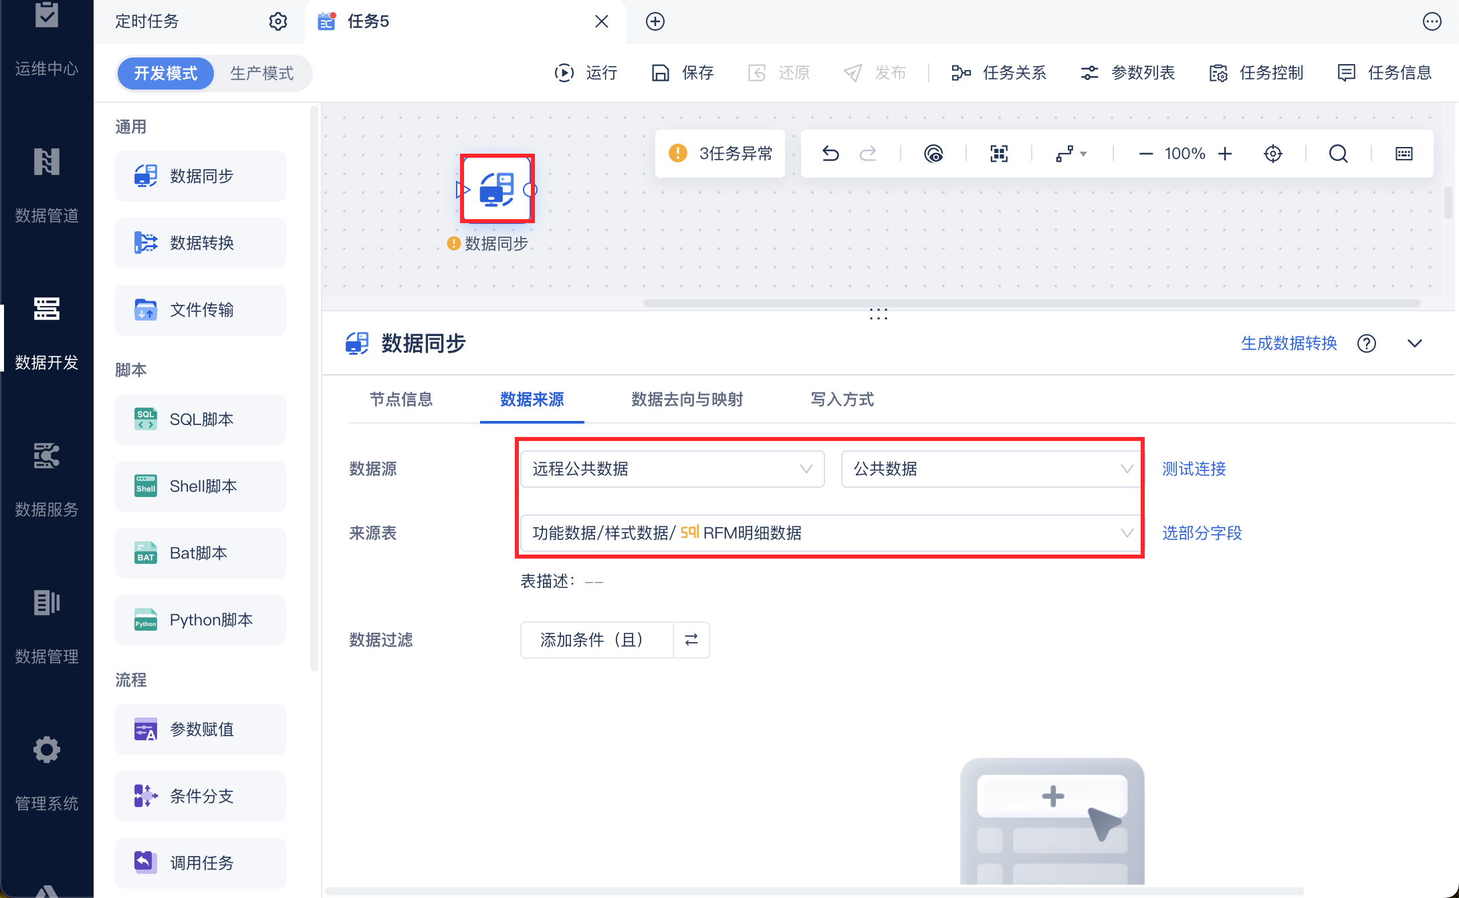Image resolution: width=1459 pixels, height=898 pixels.
Task: Collapse the 数据同步 panel with chevron
Action: [1414, 343]
